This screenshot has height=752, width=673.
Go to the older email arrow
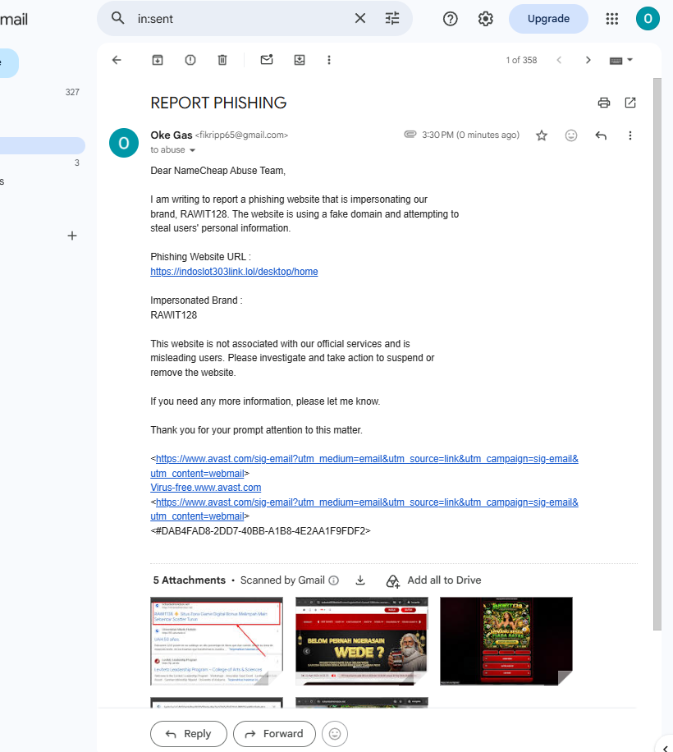tap(588, 60)
